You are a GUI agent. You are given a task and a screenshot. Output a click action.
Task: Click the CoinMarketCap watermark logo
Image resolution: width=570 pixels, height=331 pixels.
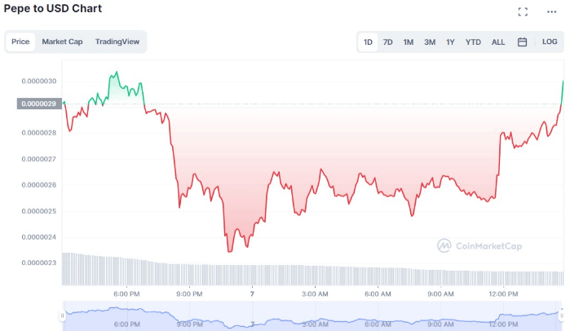(479, 245)
